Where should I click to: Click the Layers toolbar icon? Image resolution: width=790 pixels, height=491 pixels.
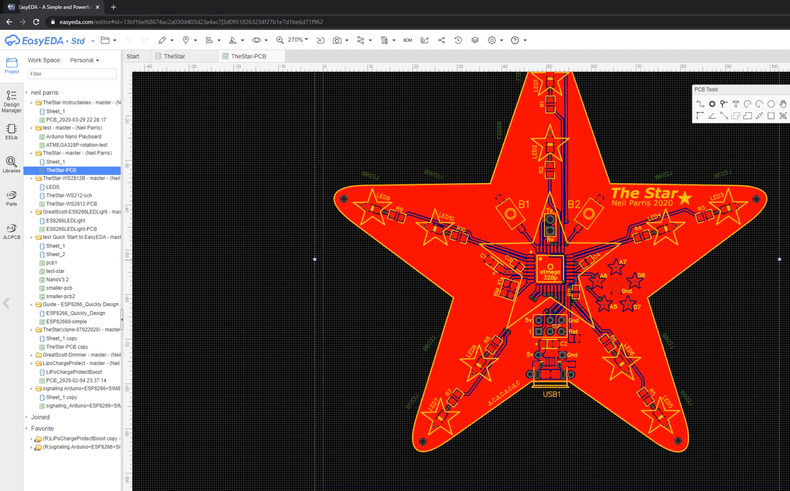click(475, 40)
